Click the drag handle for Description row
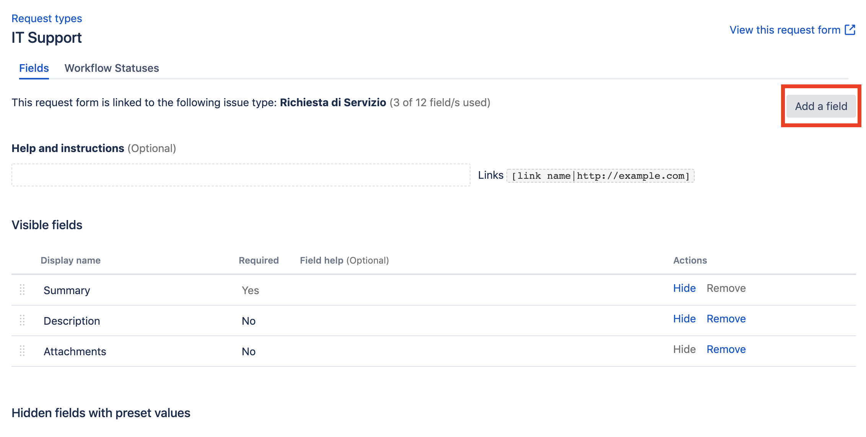The width and height of the screenshot is (866, 437). [22, 320]
